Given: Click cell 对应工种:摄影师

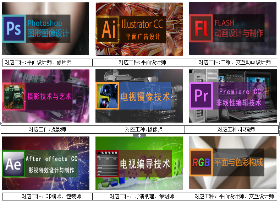Looking at the screenshot, I should pos(47,129).
